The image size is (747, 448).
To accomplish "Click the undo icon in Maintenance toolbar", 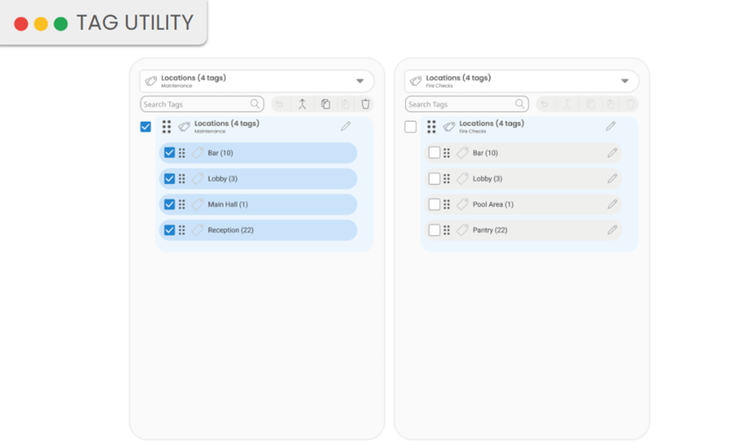I will (x=280, y=104).
